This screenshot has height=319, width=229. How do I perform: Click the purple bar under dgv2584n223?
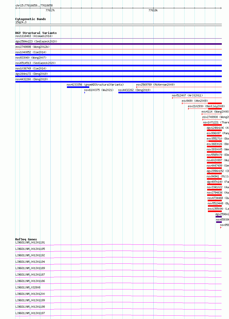pyautogui.click(x=118, y=44)
